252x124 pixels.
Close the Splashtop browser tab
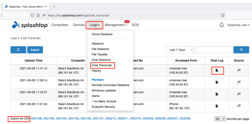[46, 7]
